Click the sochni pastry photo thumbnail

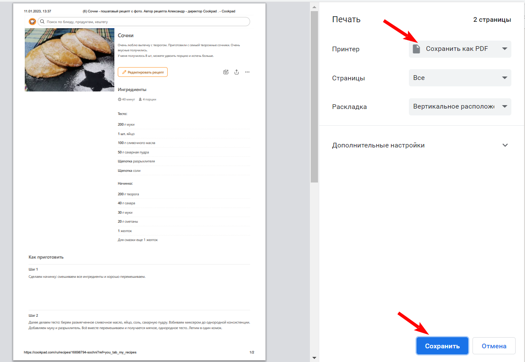(70, 59)
